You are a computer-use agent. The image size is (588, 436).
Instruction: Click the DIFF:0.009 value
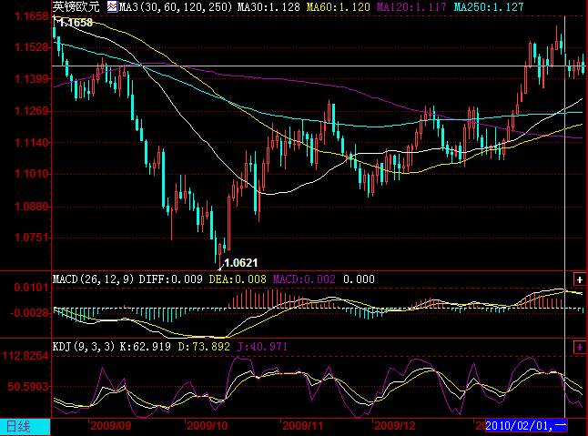[170, 279]
